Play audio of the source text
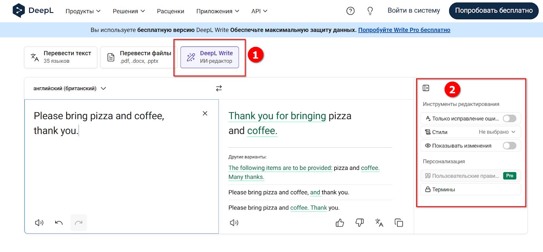This screenshot has height=252, width=543. pos(39,223)
